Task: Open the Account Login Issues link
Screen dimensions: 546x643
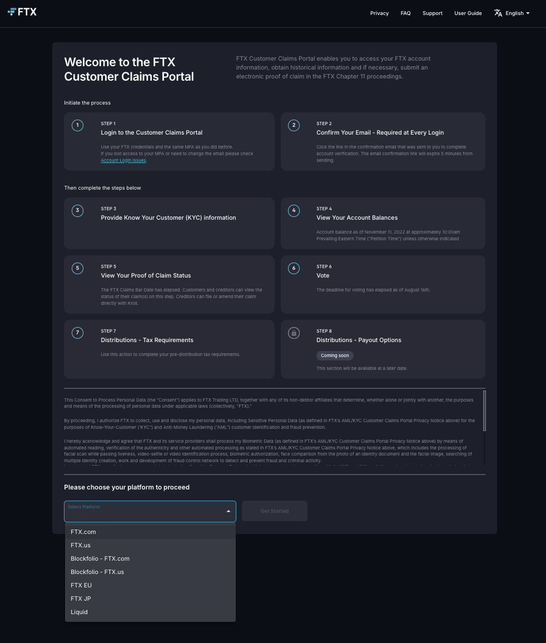Action: tap(123, 160)
